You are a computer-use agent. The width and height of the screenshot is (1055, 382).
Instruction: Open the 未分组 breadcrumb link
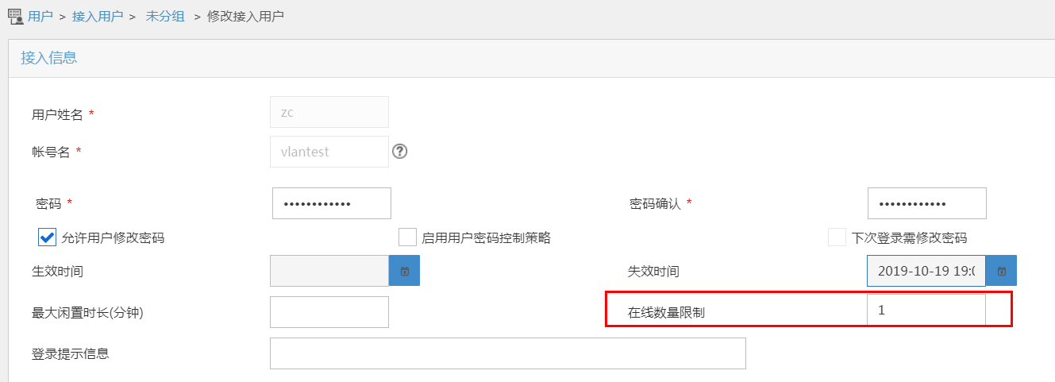tap(164, 16)
